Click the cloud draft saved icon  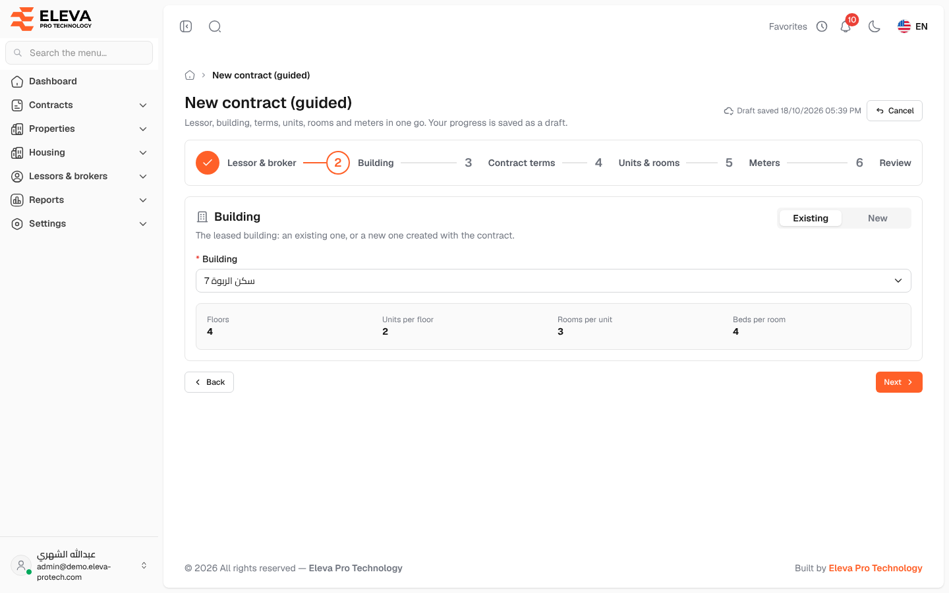click(x=729, y=111)
